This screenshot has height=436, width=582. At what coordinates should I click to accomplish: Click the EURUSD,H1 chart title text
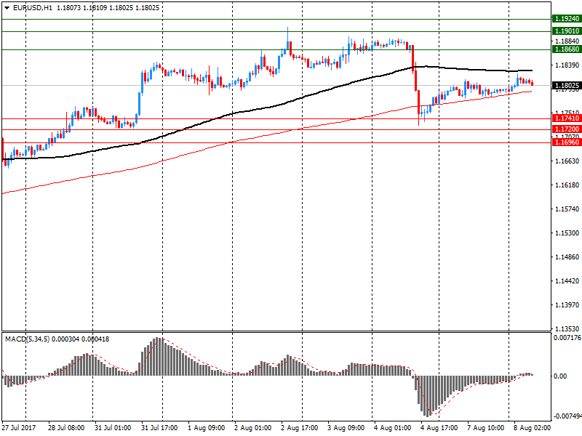pos(33,8)
